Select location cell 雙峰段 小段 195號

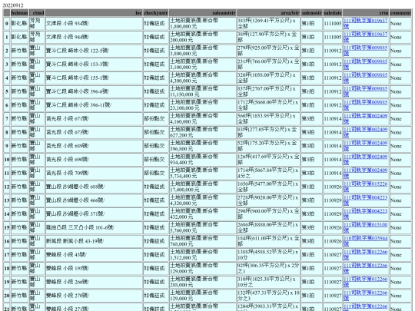(94, 269)
